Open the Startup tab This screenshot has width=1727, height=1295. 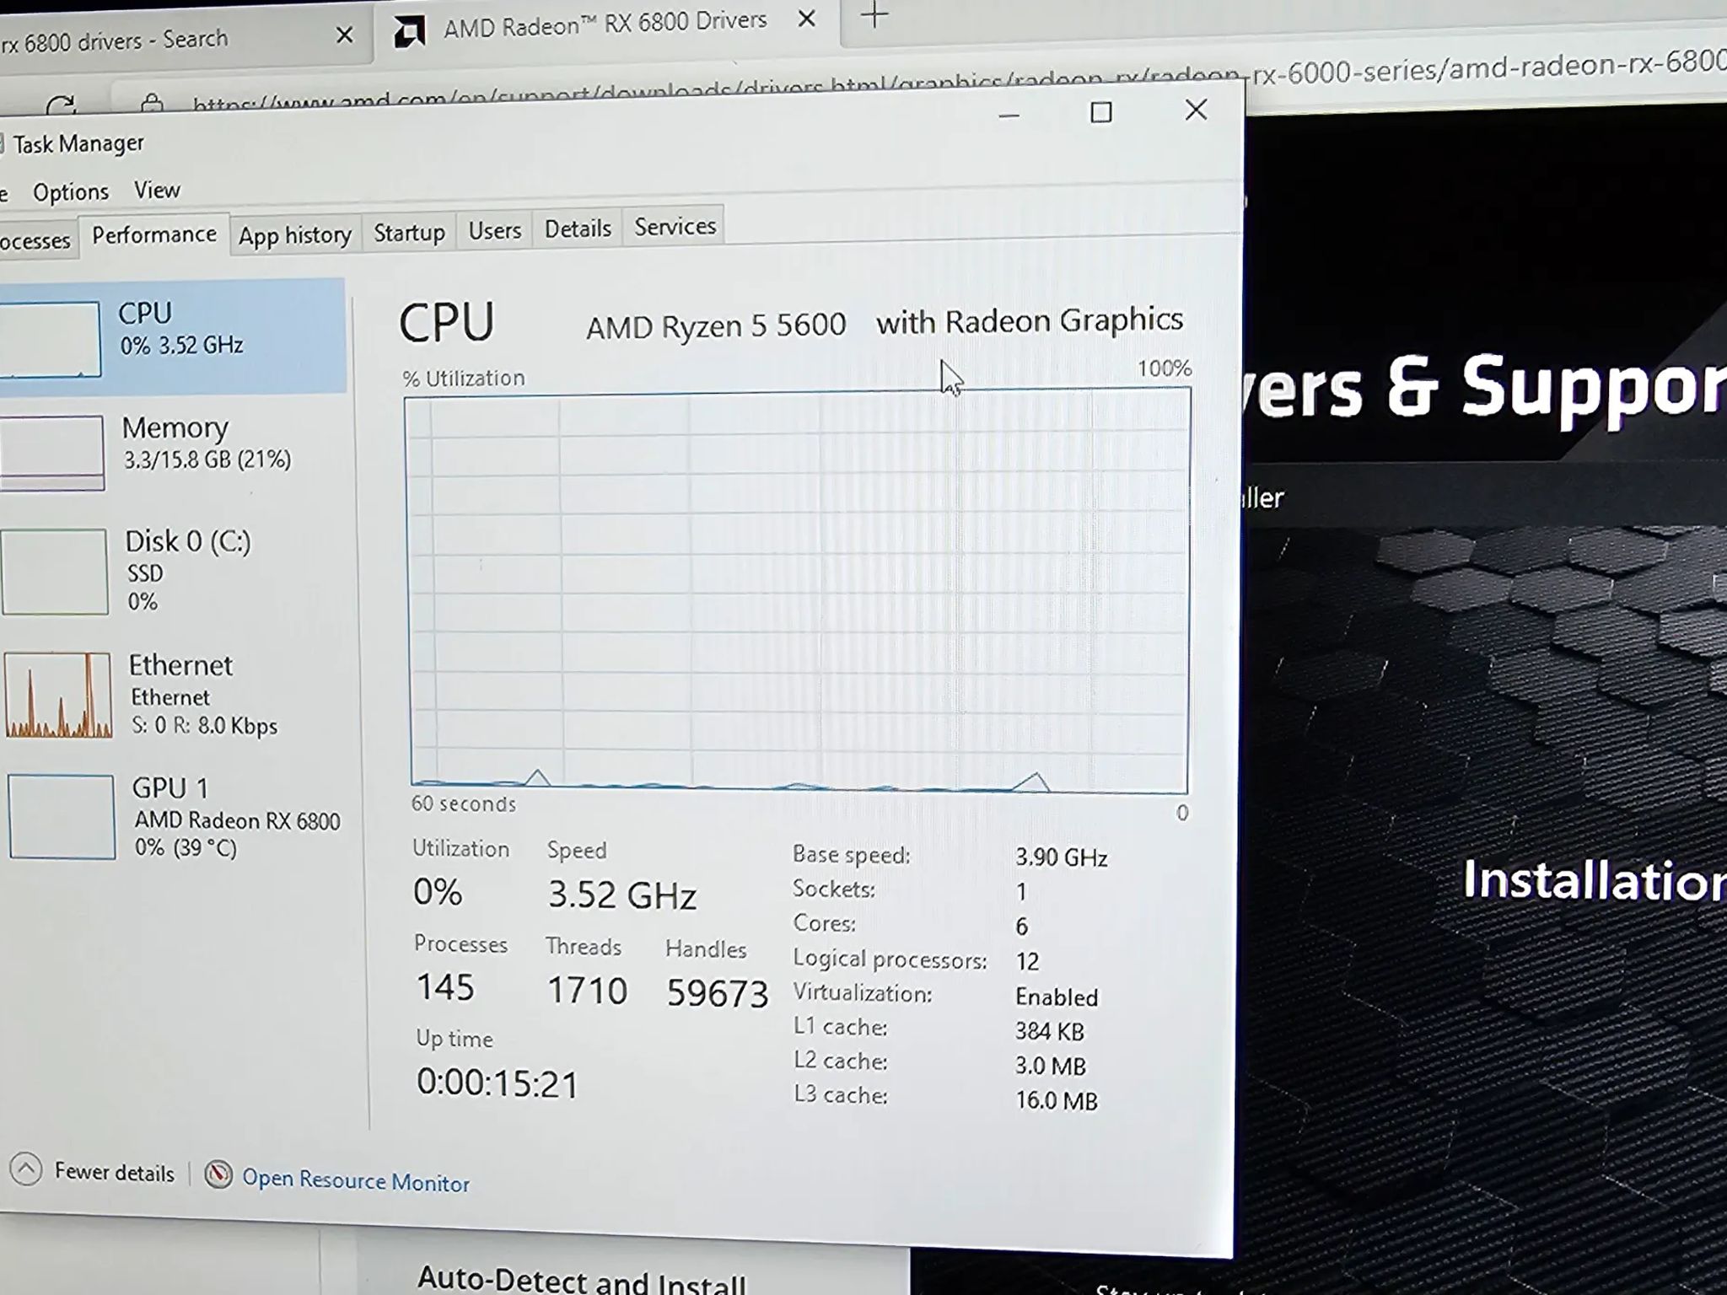tap(409, 233)
